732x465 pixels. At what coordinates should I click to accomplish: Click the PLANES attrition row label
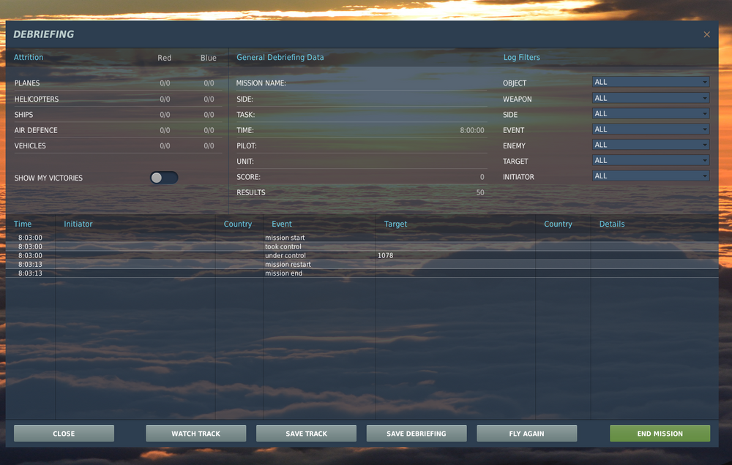(x=27, y=83)
